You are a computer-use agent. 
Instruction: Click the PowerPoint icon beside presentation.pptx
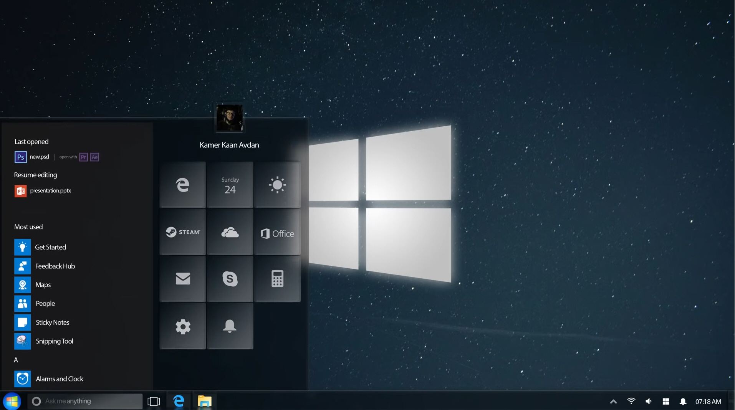pyautogui.click(x=21, y=191)
